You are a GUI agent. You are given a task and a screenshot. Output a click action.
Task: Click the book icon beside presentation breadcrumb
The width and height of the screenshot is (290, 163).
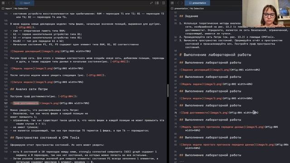coord(172,9)
